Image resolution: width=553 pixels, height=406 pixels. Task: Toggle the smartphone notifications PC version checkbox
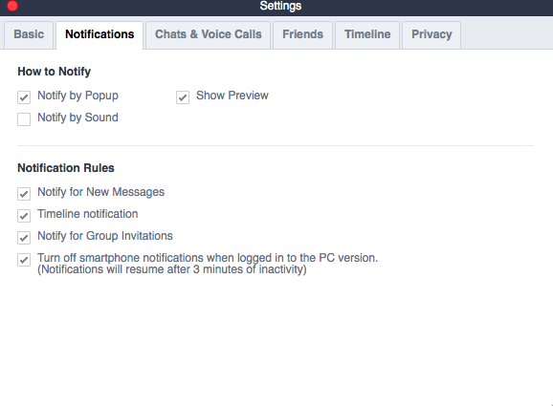pyautogui.click(x=24, y=260)
